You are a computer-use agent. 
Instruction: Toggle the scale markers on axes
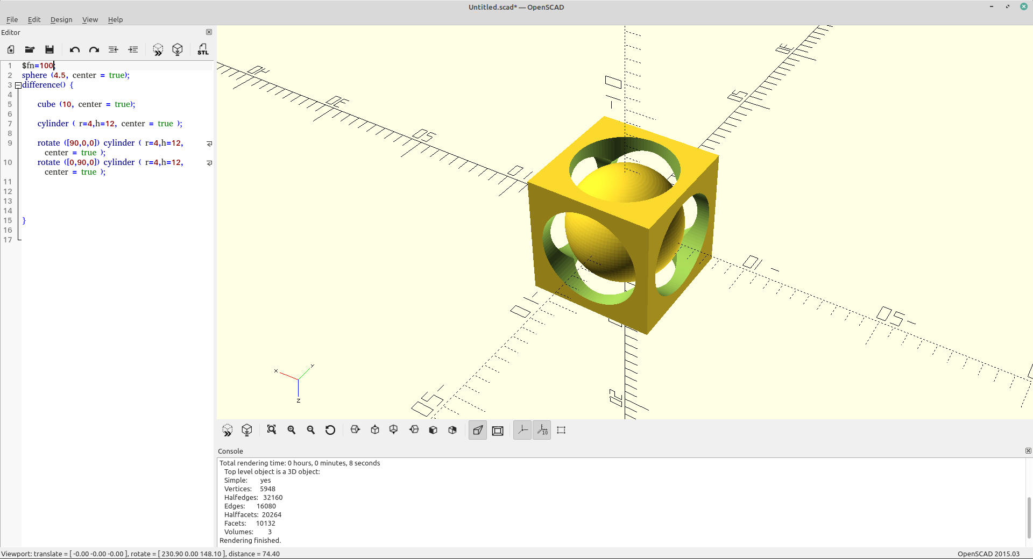[x=542, y=430]
